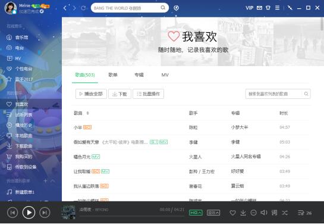
Task: Switch to the MV tab under 我喜欢
Action: click(x=165, y=75)
